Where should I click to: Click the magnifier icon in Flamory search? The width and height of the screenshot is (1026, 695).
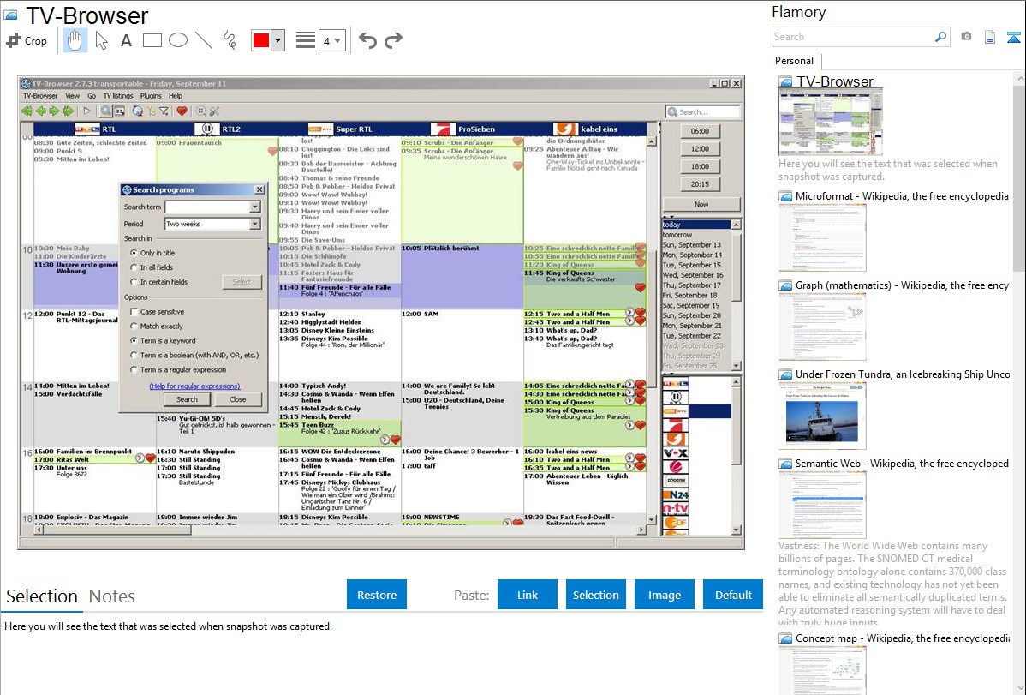click(941, 37)
